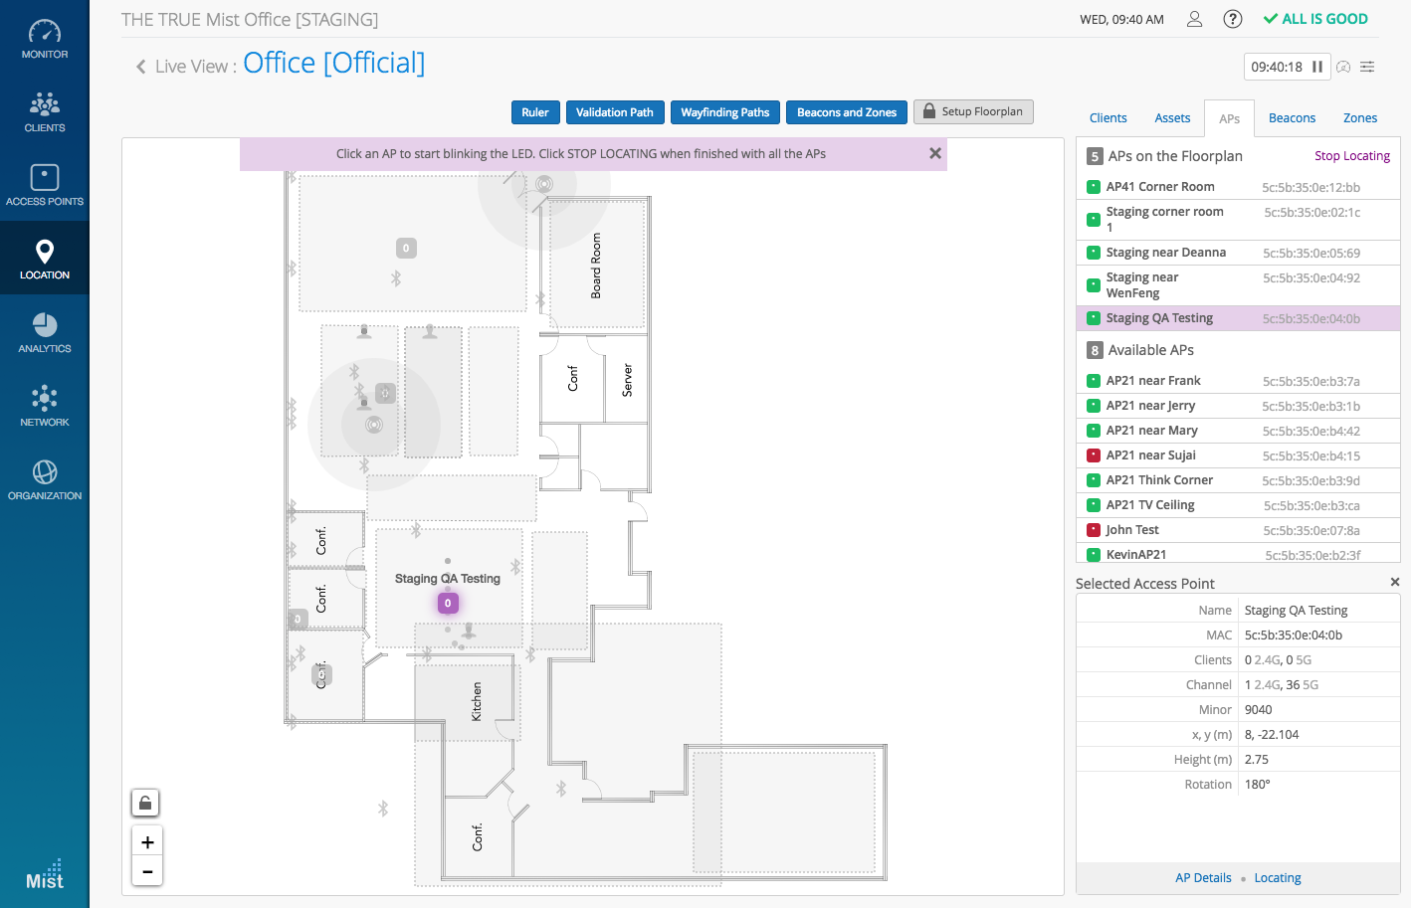
Task: Go back using the Live View chevron
Action: coord(141,67)
